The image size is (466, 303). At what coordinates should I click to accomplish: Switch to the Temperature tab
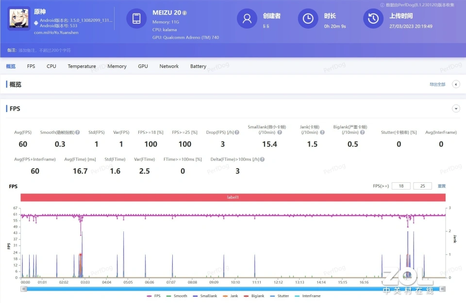coord(82,66)
